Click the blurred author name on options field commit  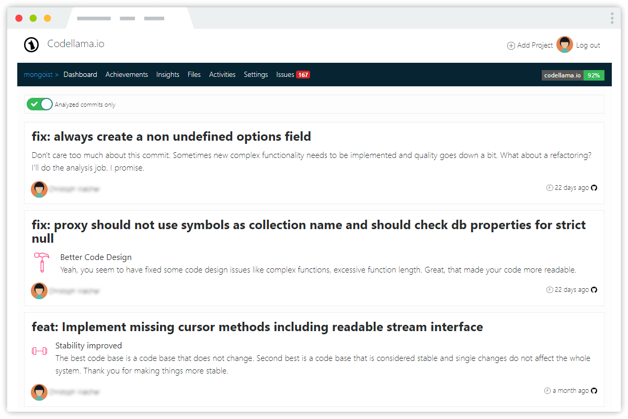74,189
